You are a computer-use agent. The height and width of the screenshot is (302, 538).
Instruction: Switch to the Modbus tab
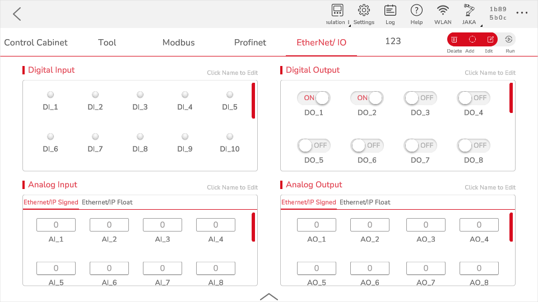179,43
